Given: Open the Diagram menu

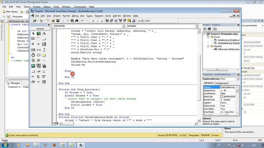Looking at the screenshot, I should tap(99, 16).
